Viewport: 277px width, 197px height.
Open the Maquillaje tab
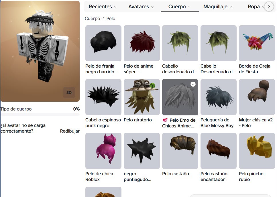[x=218, y=7]
